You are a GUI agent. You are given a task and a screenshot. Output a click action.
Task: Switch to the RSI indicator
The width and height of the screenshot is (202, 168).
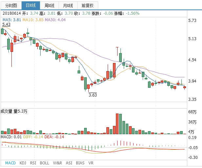point(33,163)
